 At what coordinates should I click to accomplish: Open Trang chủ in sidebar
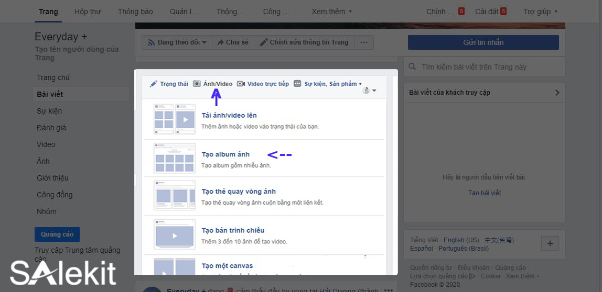pos(53,77)
